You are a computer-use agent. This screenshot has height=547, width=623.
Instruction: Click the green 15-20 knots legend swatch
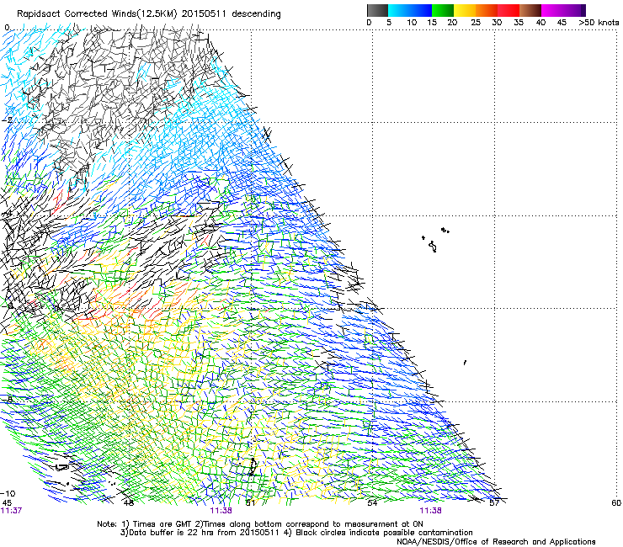coord(443,10)
